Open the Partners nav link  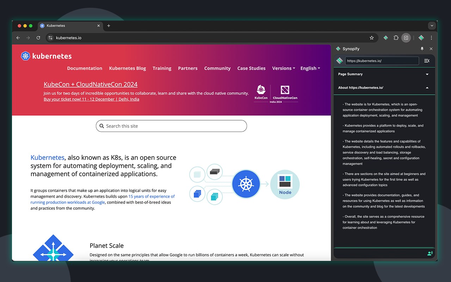point(188,68)
